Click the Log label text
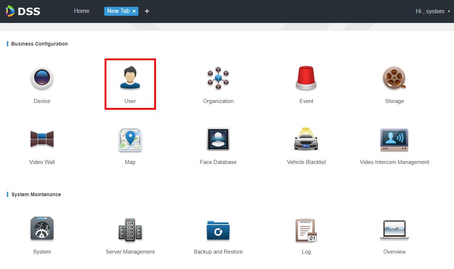 click(x=306, y=252)
